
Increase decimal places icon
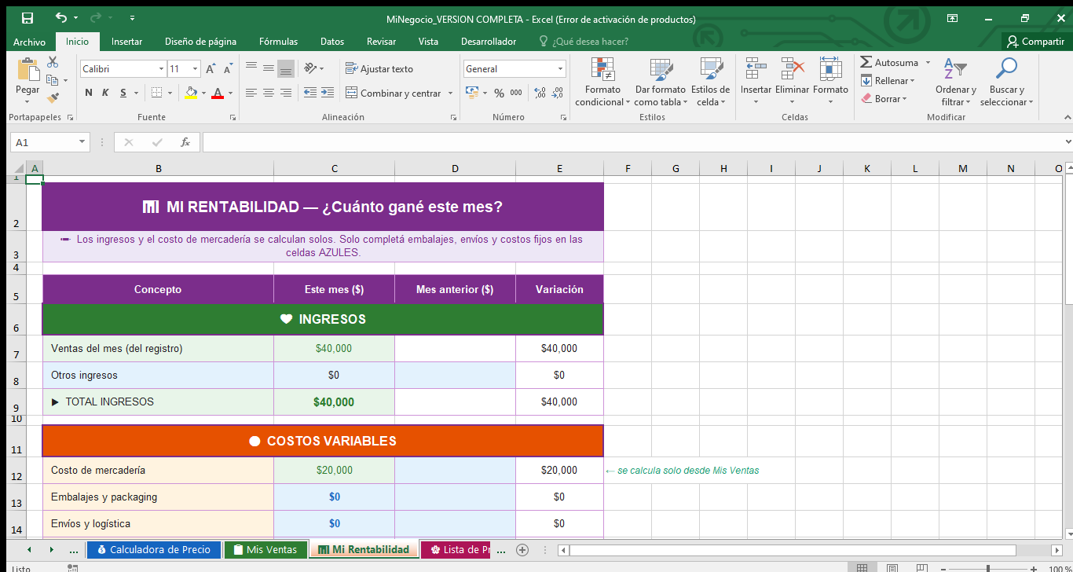[x=540, y=92]
